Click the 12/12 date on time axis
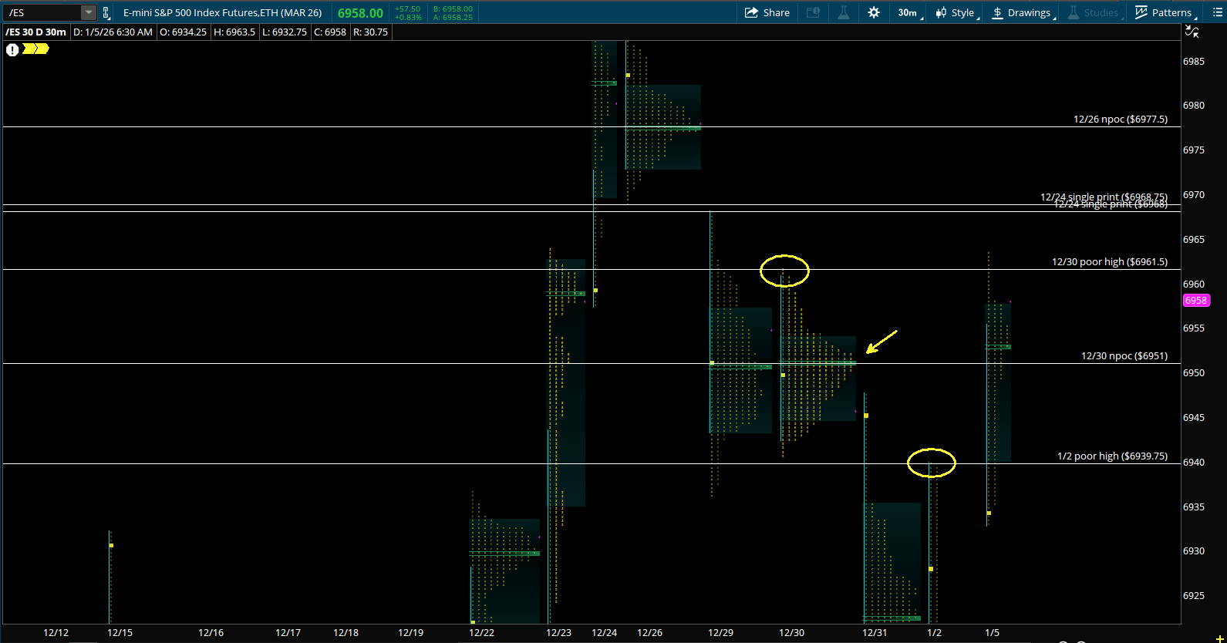1227x643 pixels. 56,633
